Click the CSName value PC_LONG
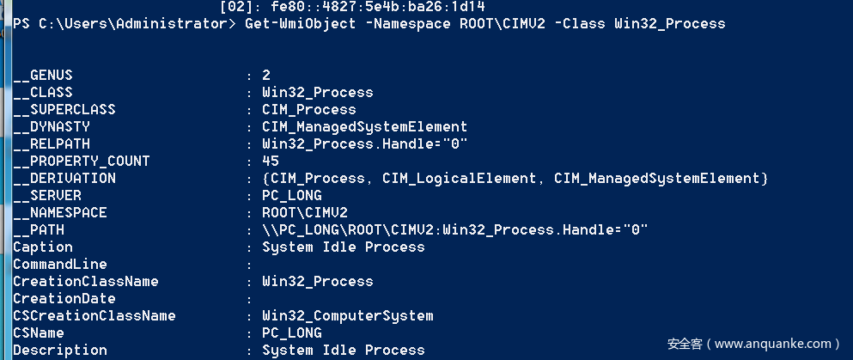The width and height of the screenshot is (853, 360). pyautogui.click(x=291, y=333)
